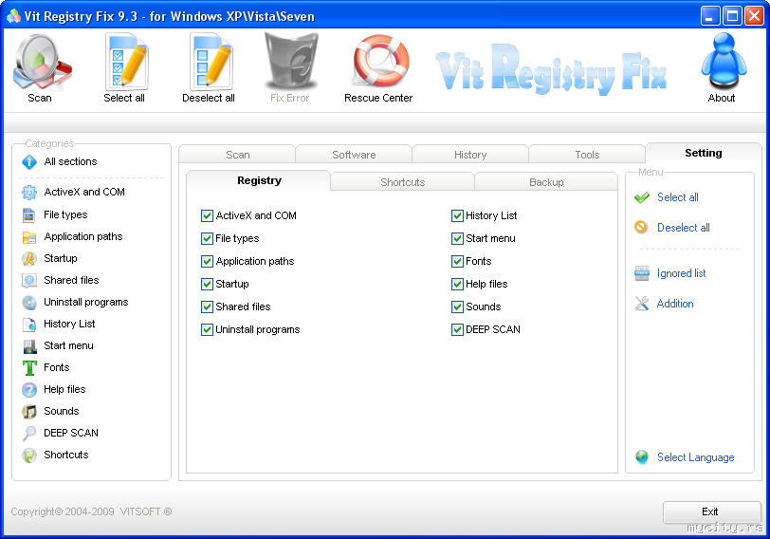Viewport: 770px width, 539px height.
Task: Select History List label in Categories
Action: pyautogui.click(x=69, y=325)
